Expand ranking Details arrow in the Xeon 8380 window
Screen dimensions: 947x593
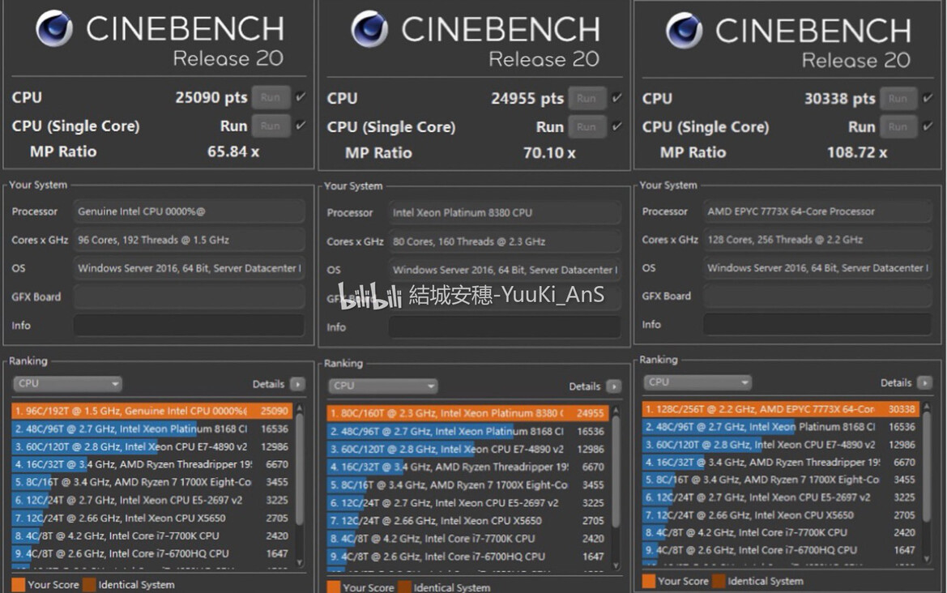613,386
